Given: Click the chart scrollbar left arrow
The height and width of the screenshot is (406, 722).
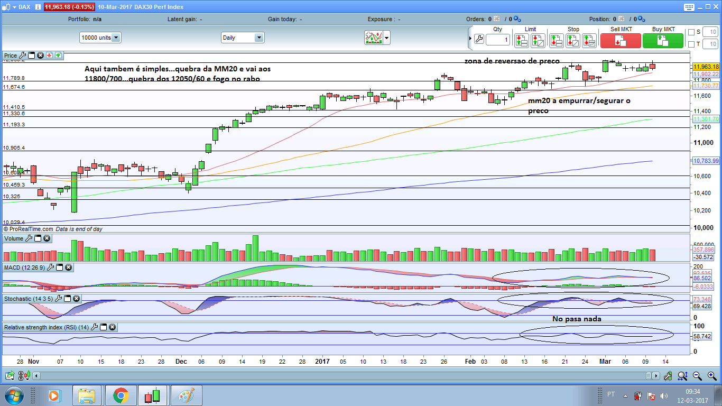Looking at the screenshot, I should [36, 376].
